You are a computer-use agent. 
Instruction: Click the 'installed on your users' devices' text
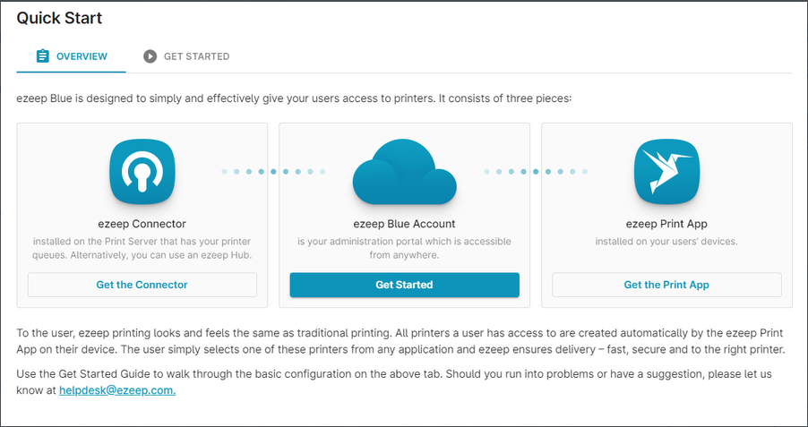click(666, 241)
